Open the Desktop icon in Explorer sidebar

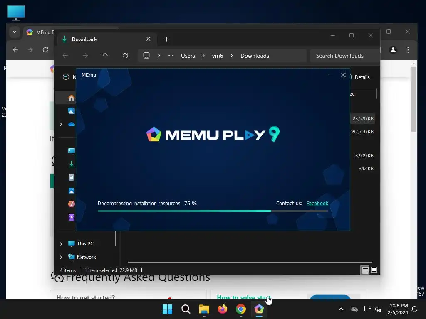point(72,151)
